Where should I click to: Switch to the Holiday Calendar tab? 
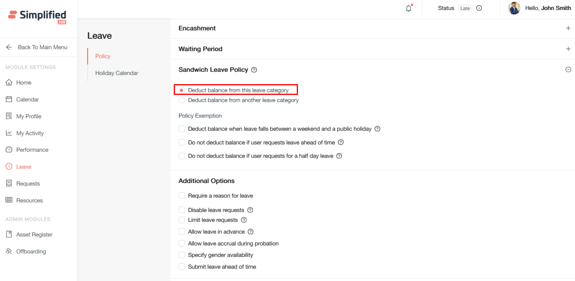[x=117, y=73]
